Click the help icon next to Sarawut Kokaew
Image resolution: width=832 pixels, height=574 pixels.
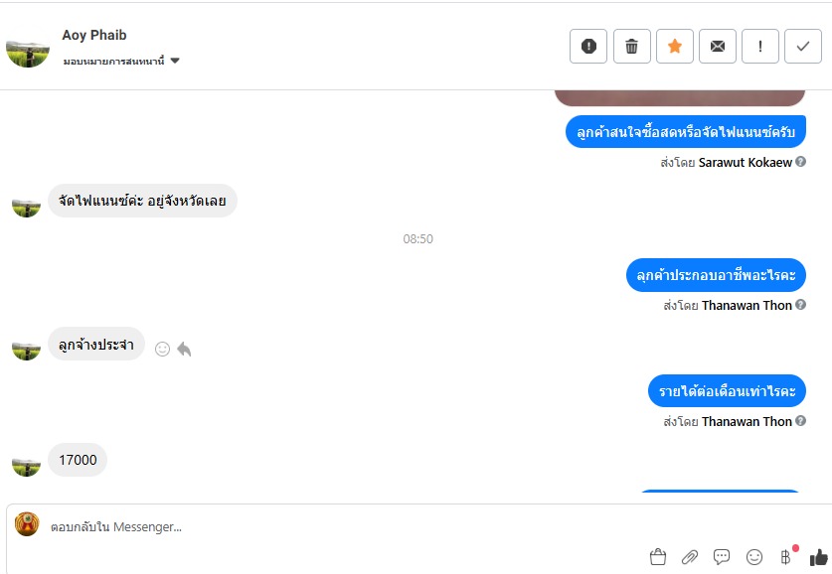pyautogui.click(x=801, y=162)
